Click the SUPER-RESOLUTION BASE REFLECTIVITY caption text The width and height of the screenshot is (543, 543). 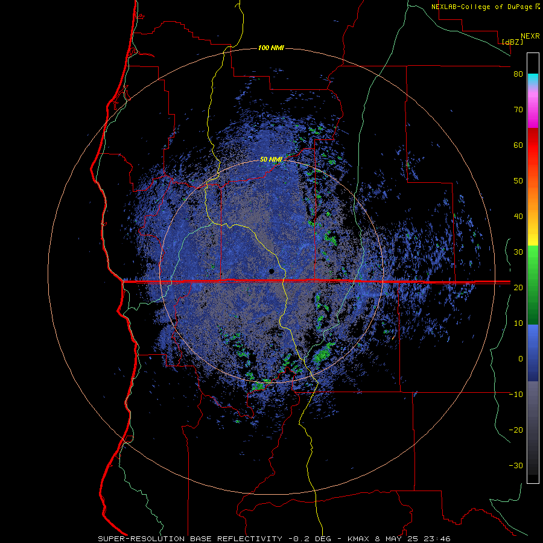pyautogui.click(x=190, y=539)
